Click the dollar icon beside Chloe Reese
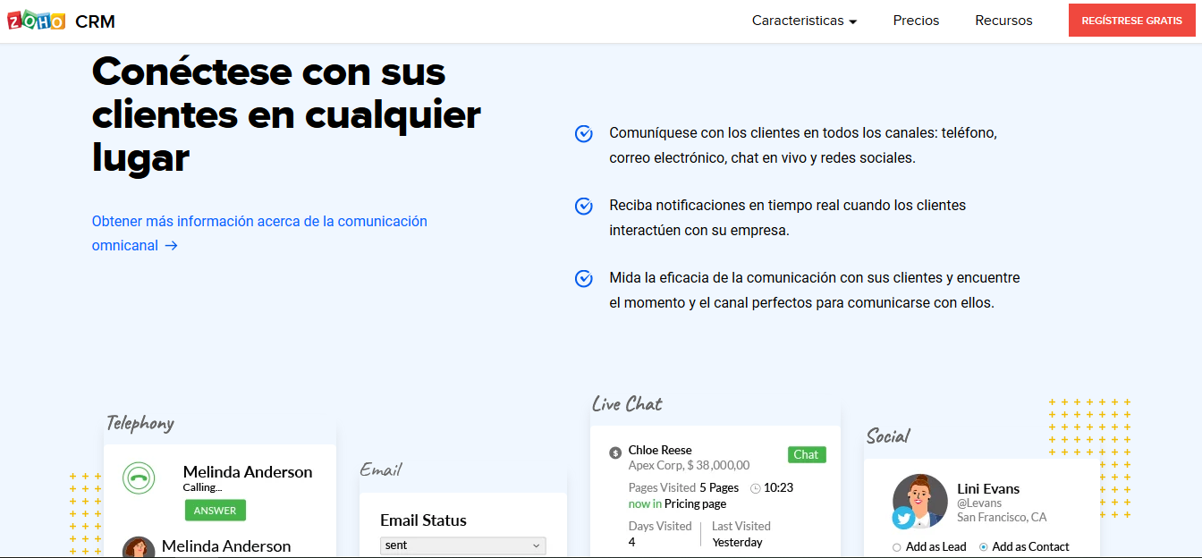Image resolution: width=1202 pixels, height=558 pixels. coord(615,453)
